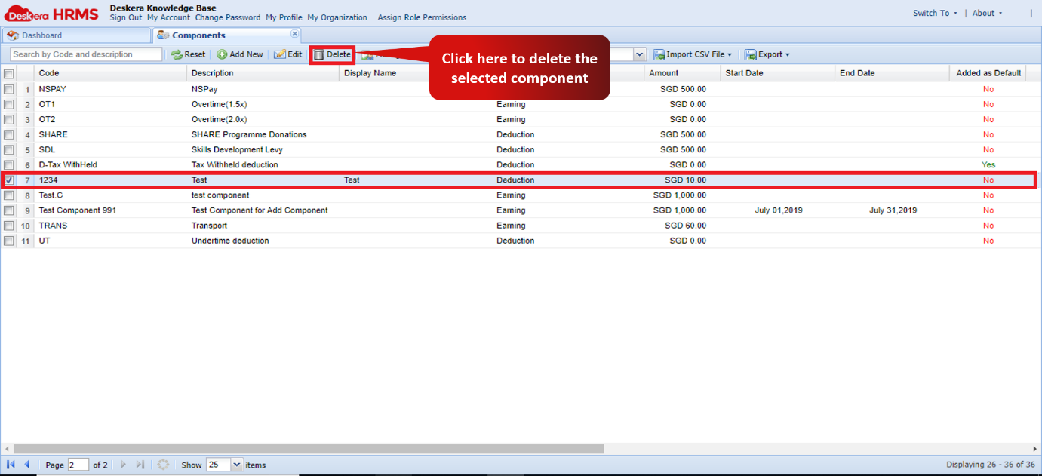
Task: Click the refresh grid icon
Action: [x=163, y=465]
